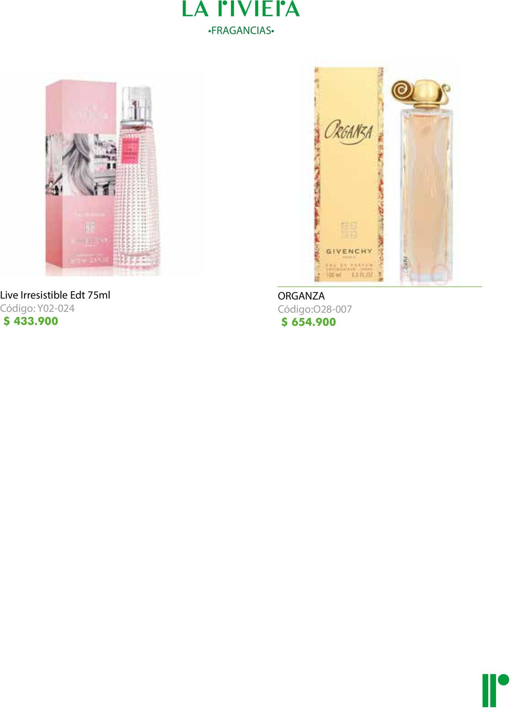512x709 pixels.
Task: Click the Live Irresistible Edt 75ml title
Action: click(55, 295)
